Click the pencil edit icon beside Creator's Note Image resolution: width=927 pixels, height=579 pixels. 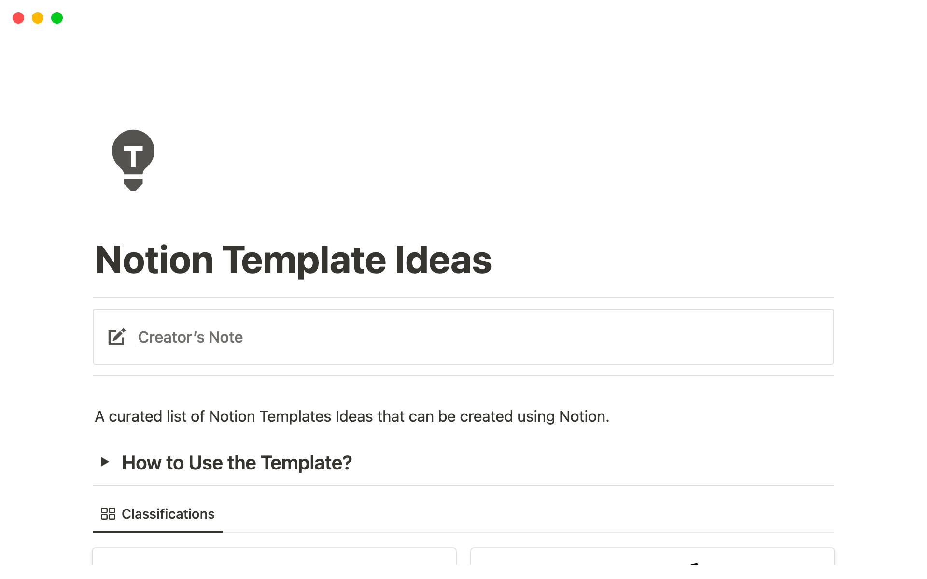pyautogui.click(x=117, y=337)
